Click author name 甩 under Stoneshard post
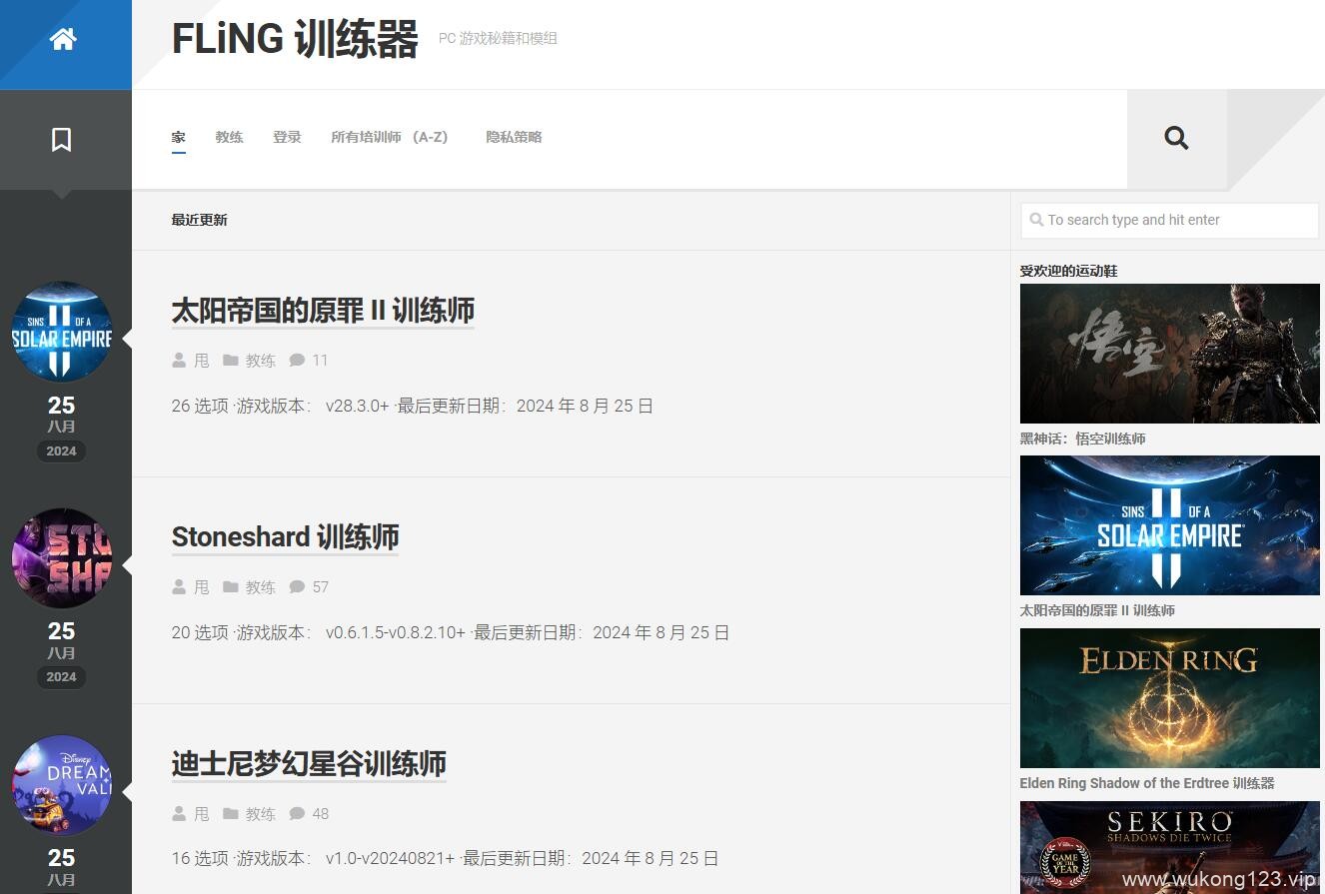Screen dimensions: 1325x894 [202, 587]
